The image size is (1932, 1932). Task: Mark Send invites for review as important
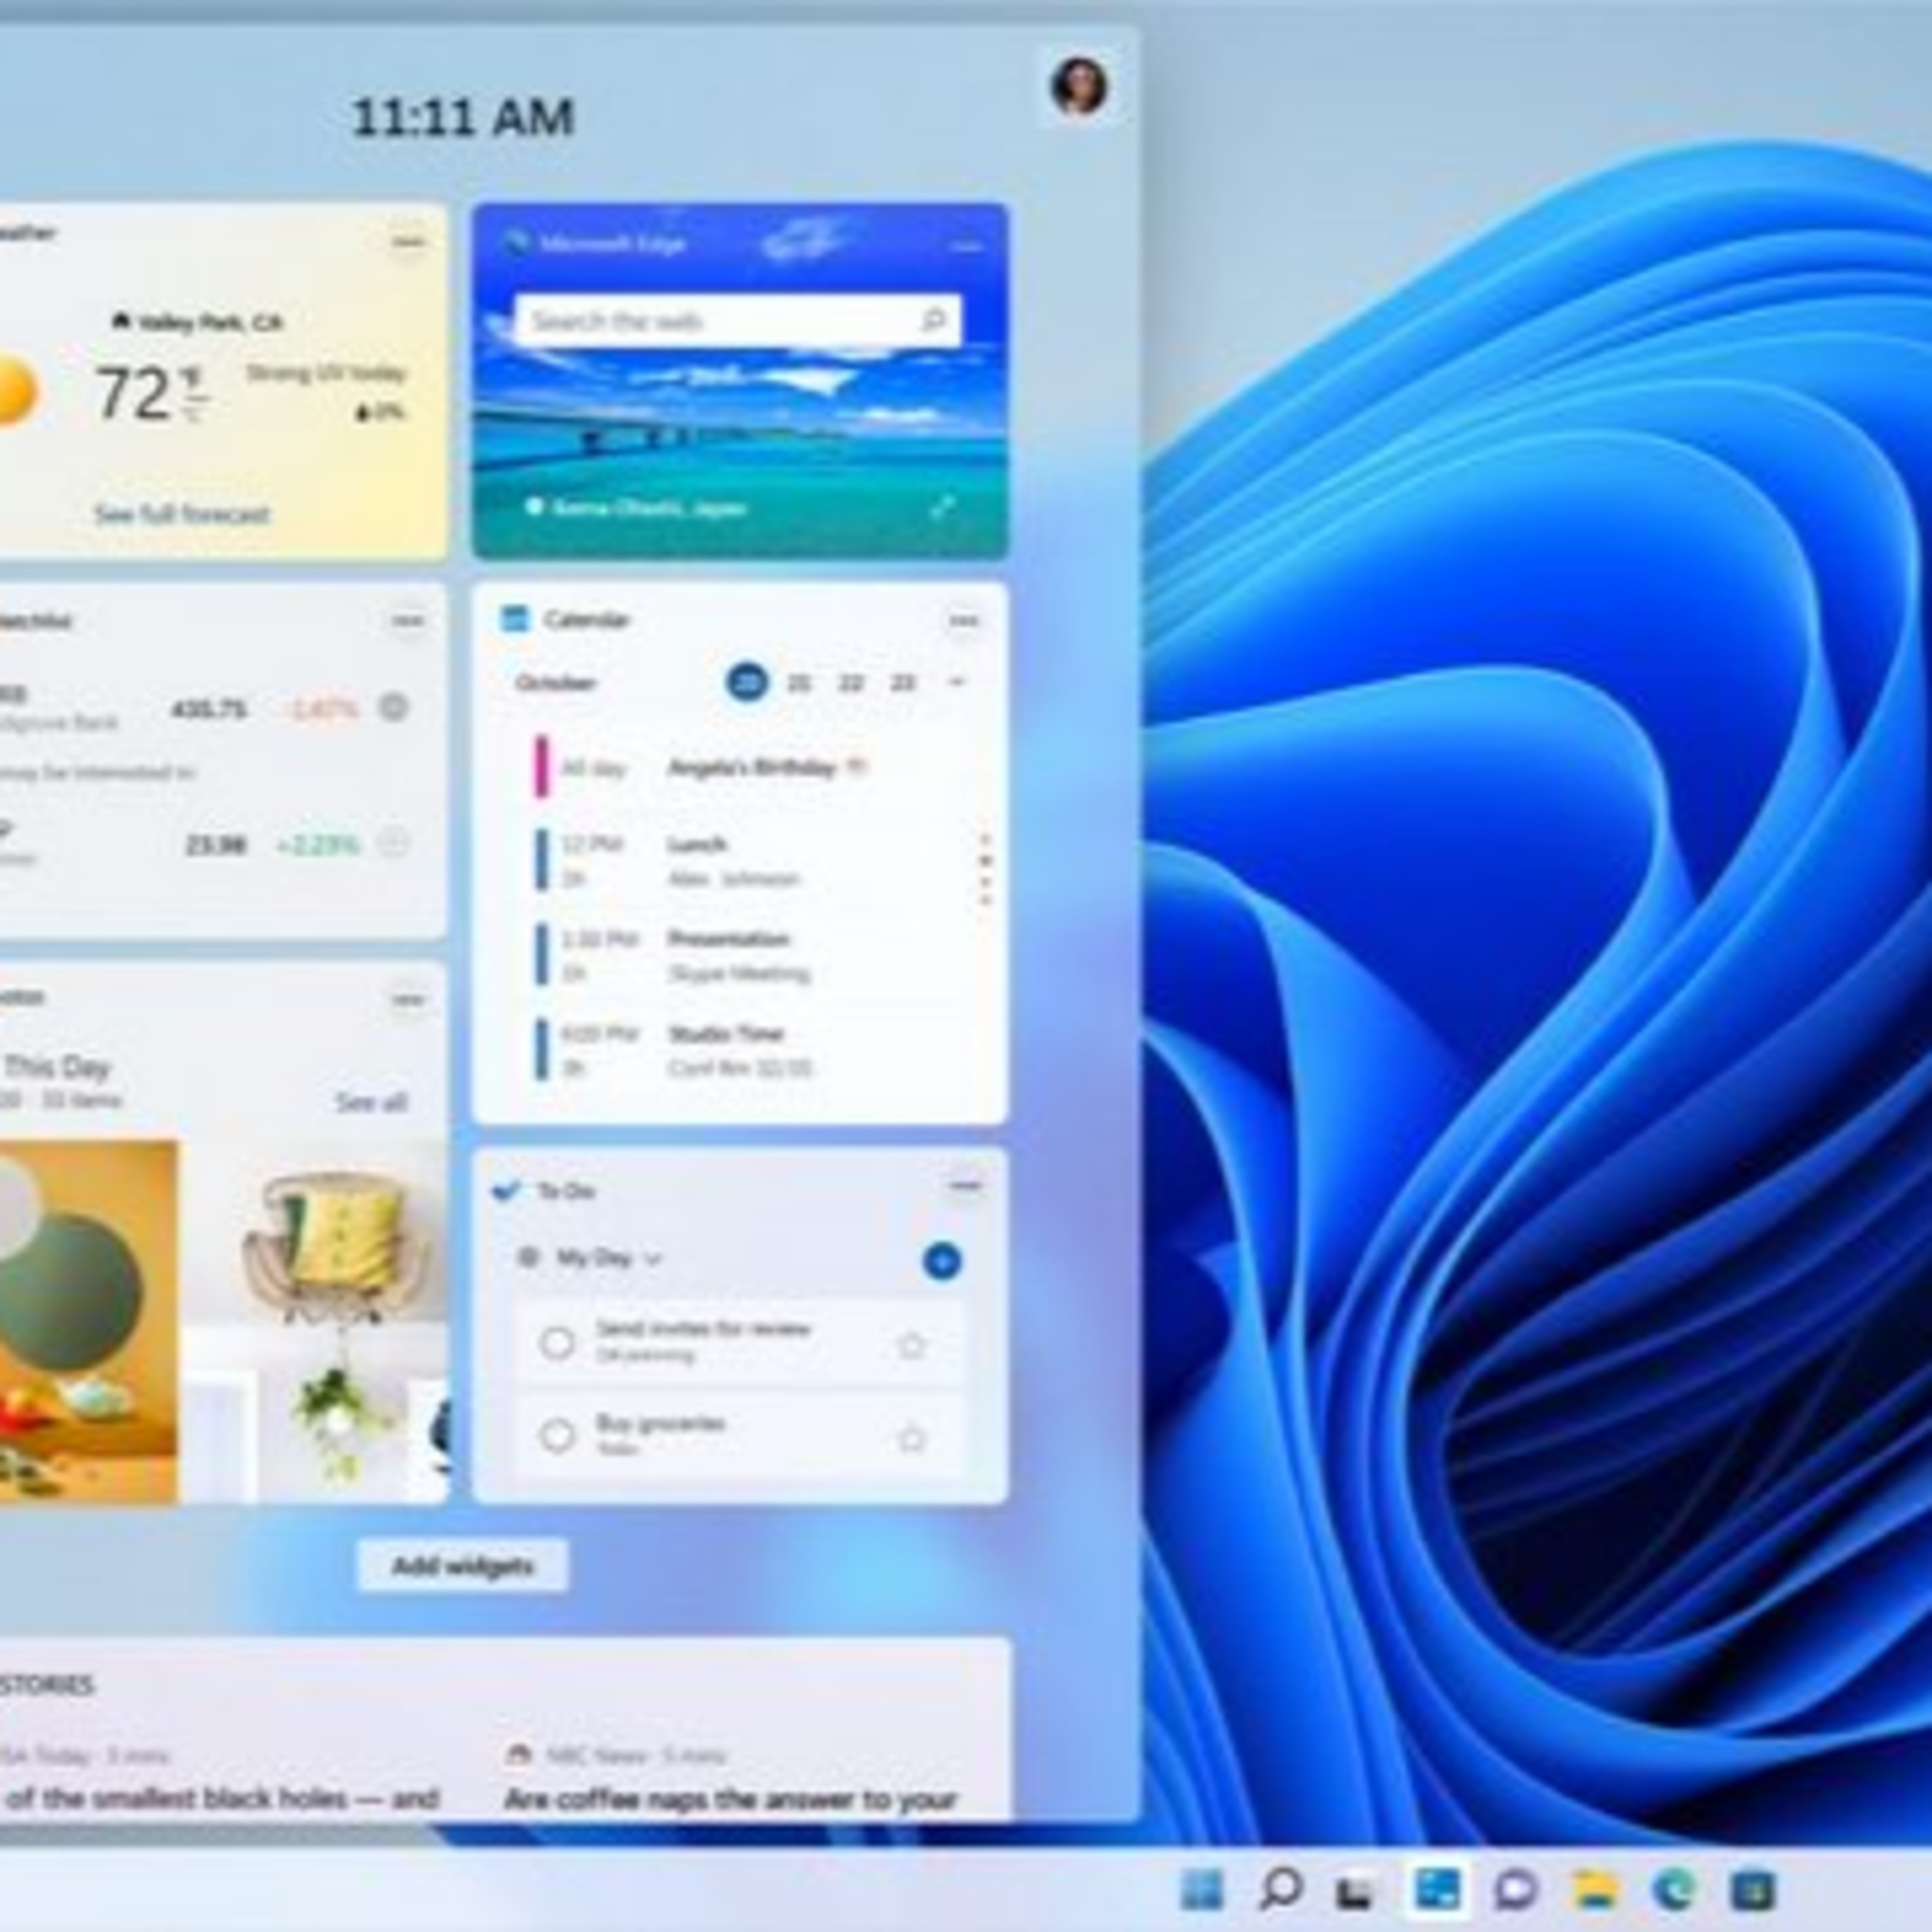pyautogui.click(x=911, y=1345)
